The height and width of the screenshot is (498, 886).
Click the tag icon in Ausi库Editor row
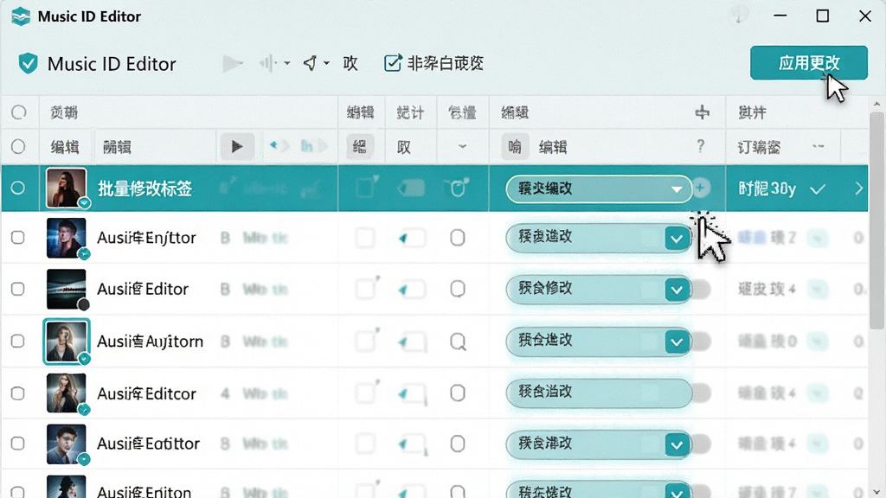coord(411,290)
